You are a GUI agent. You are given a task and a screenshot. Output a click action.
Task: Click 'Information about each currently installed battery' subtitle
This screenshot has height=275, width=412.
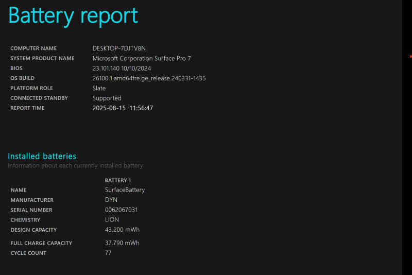point(75,165)
